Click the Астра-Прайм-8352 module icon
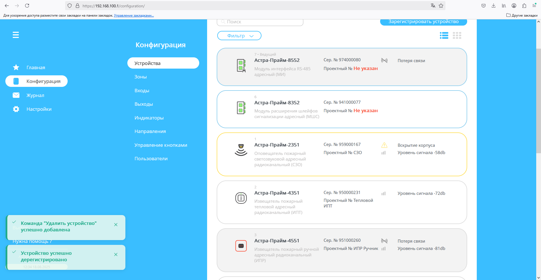Image resolution: width=541 pixels, height=280 pixels. point(241,108)
